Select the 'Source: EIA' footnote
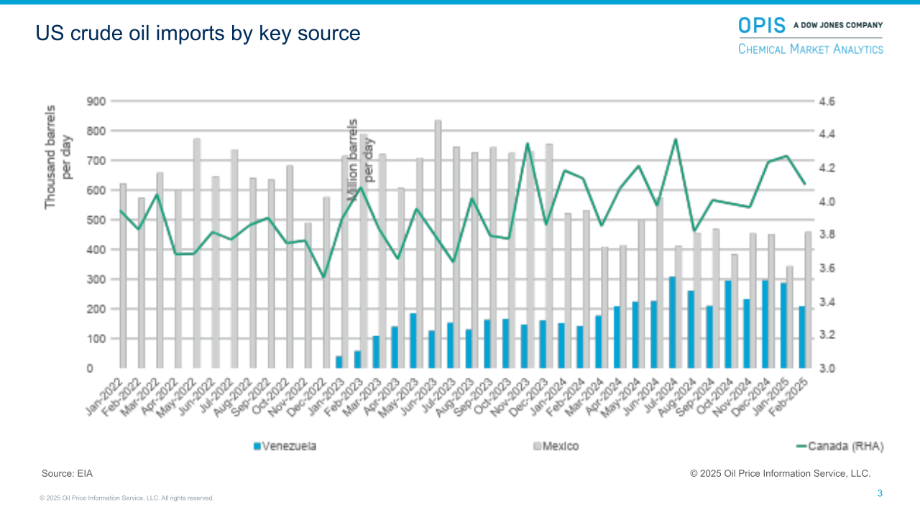The image size is (920, 517). [67, 474]
